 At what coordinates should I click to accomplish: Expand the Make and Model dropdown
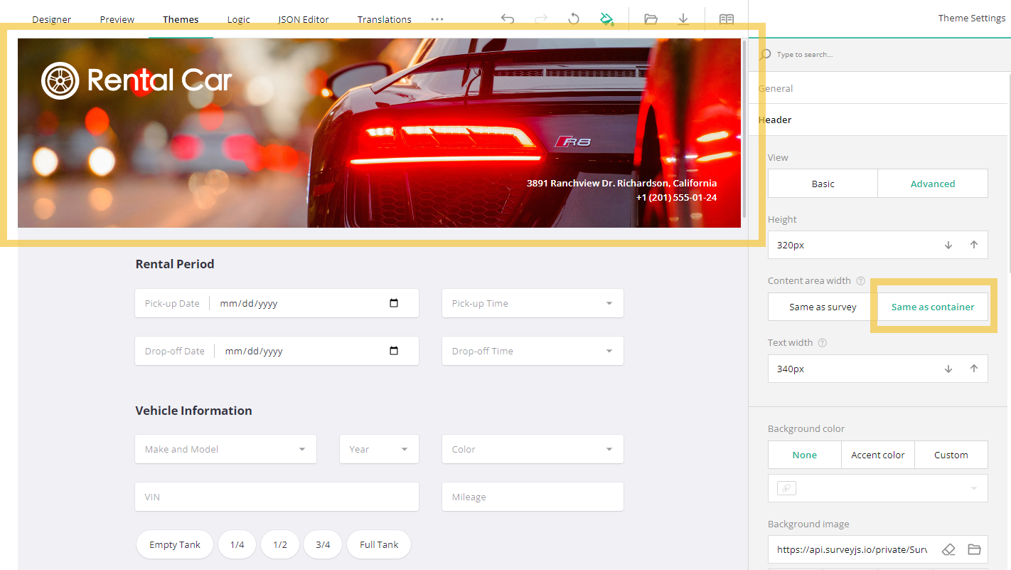[225, 449]
